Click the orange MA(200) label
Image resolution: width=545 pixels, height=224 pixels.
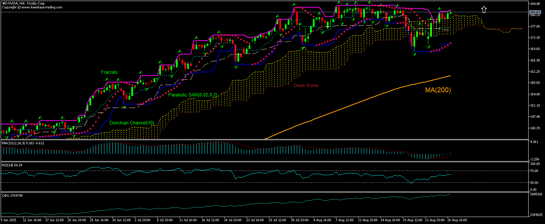(x=438, y=90)
